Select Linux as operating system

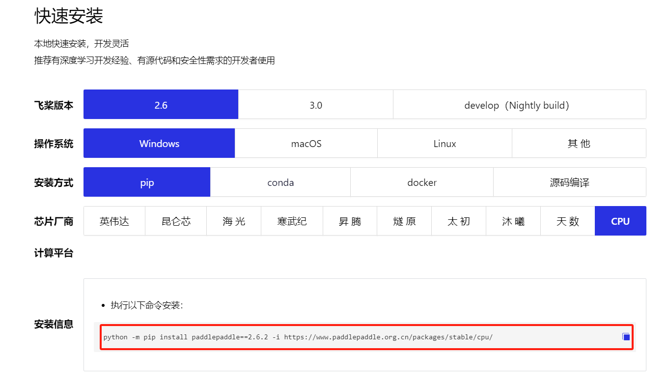(x=445, y=143)
